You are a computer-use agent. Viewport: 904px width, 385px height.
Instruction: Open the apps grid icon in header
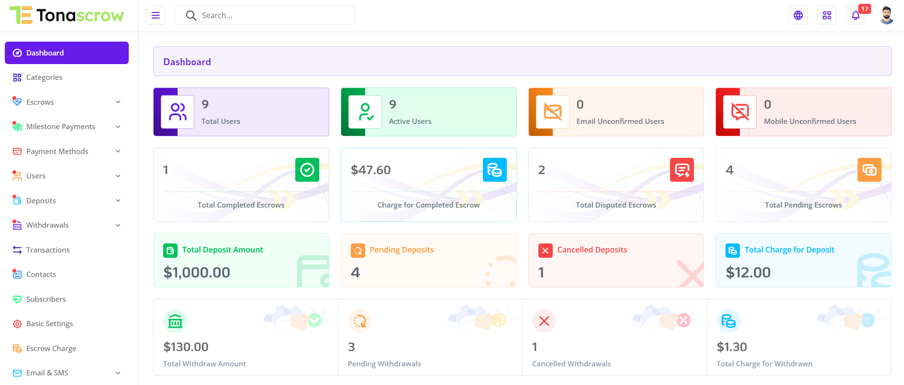(827, 15)
